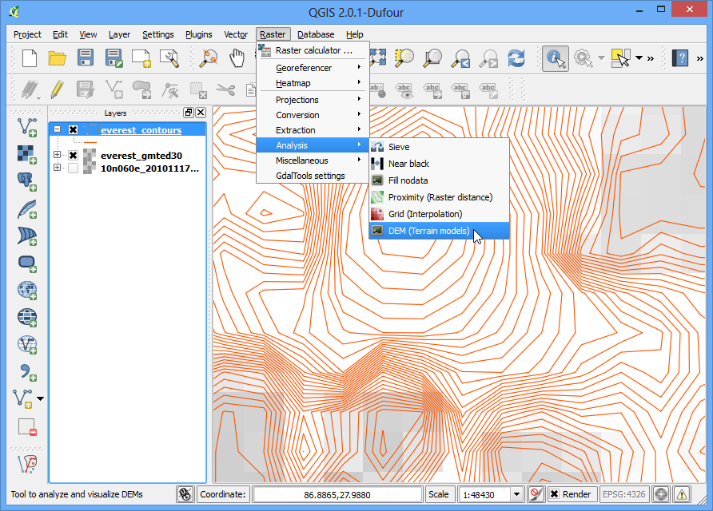This screenshot has width=713, height=511.
Task: Open the Scale dropdown arrow
Action: pyautogui.click(x=516, y=494)
